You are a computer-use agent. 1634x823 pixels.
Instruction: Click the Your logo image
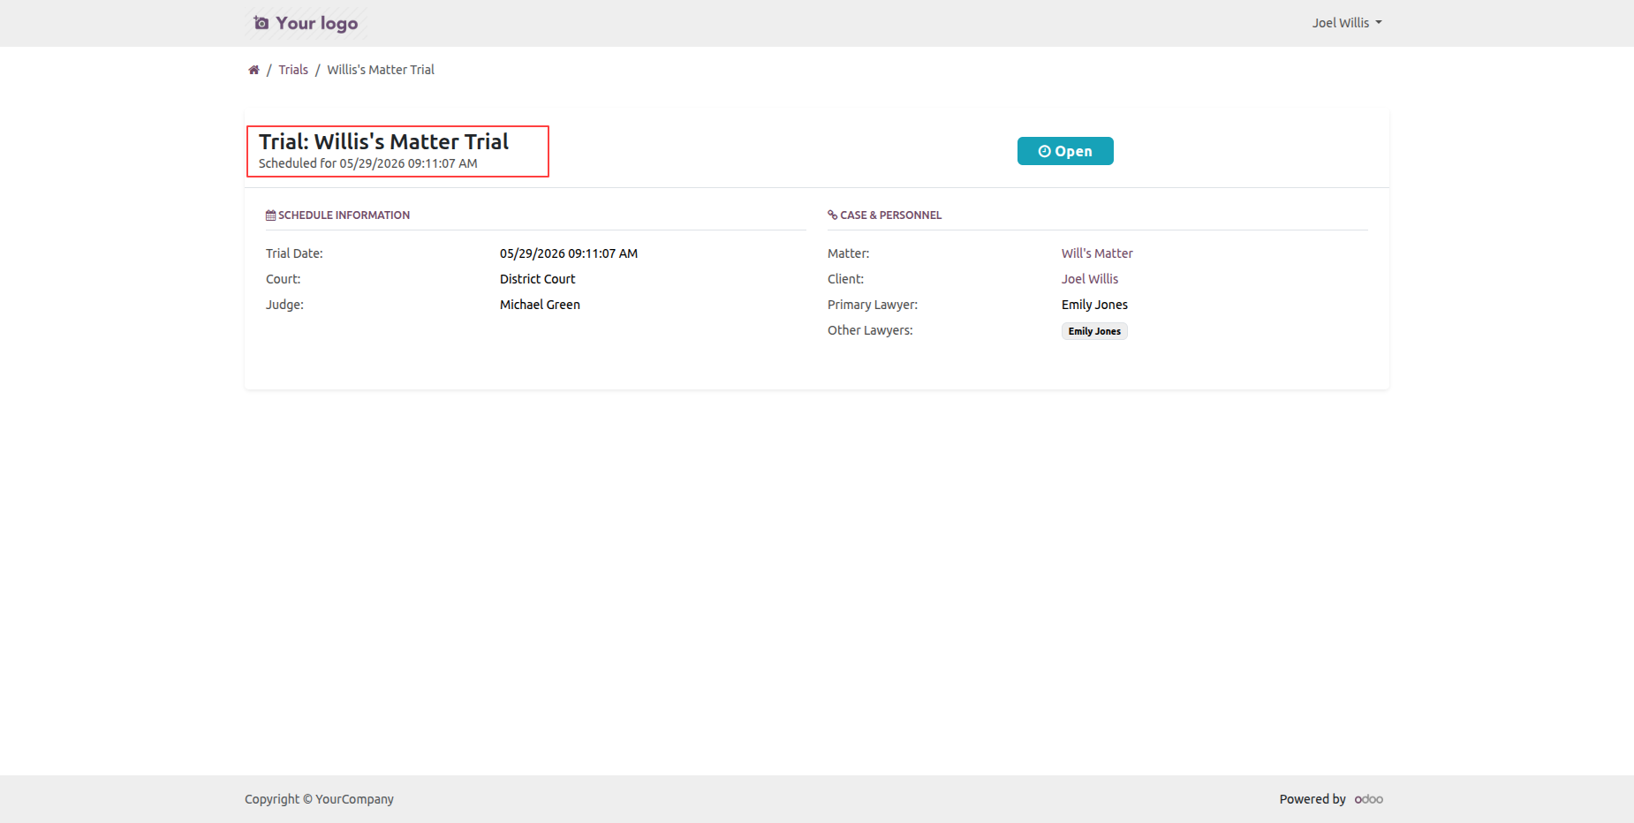pos(306,23)
